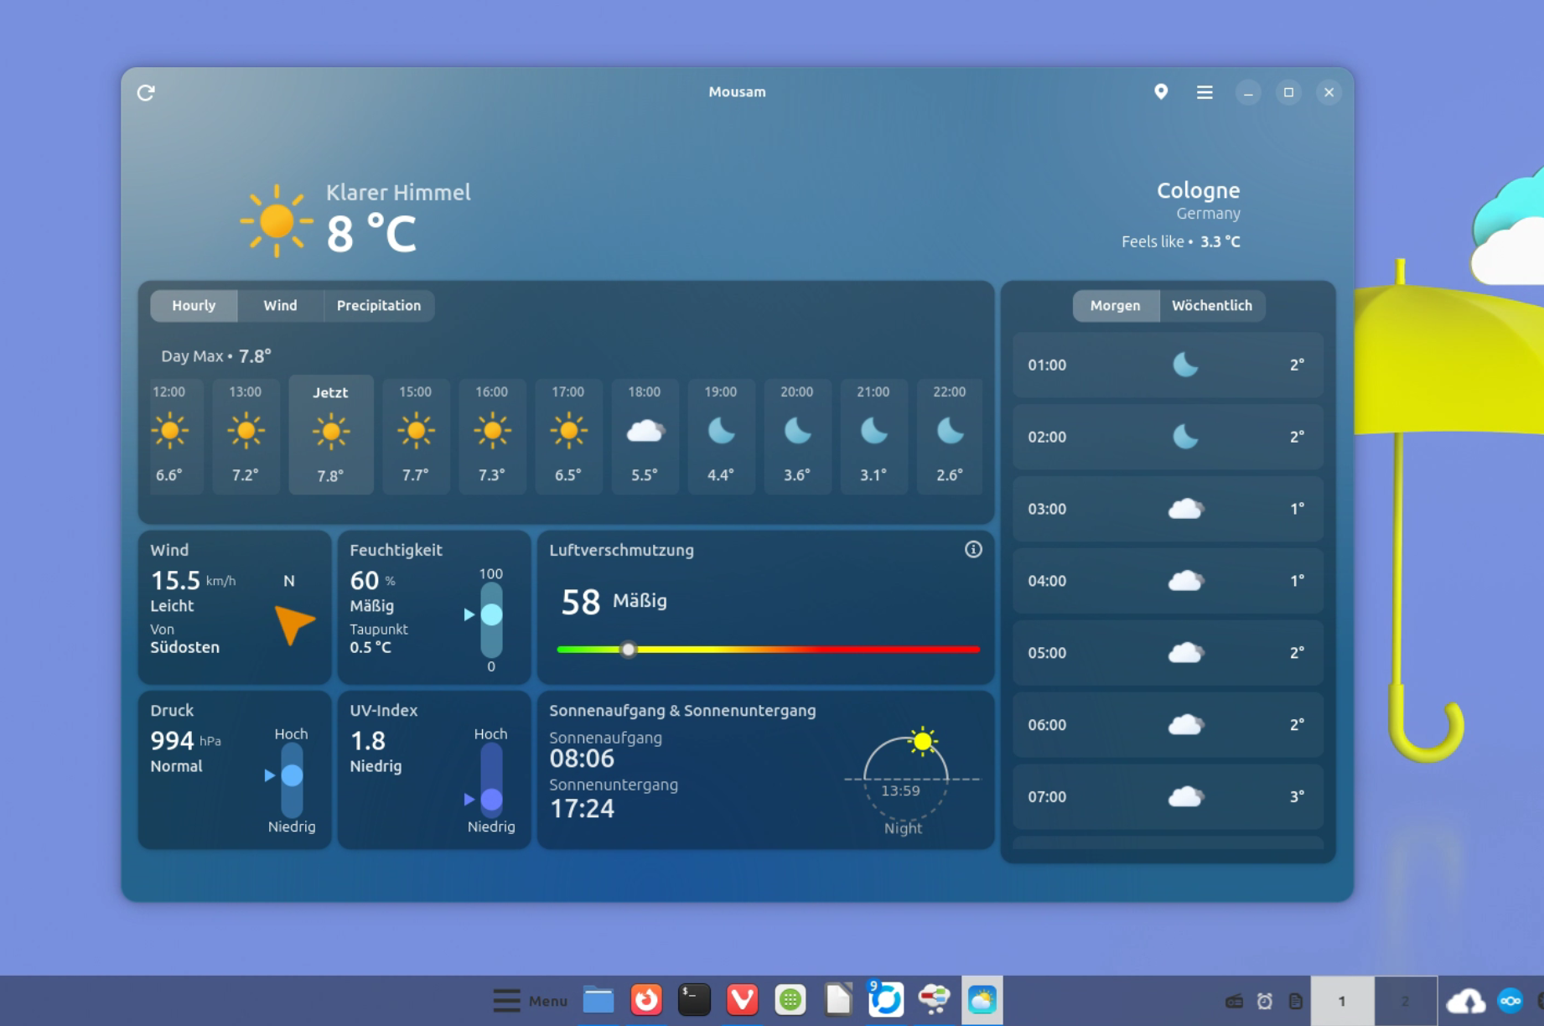Viewport: 1544px width, 1026px height.
Task: Select the Jetzt hourly forecast card
Action: point(331,434)
